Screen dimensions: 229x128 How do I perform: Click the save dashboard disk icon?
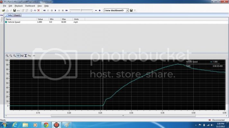(x=131, y=10)
